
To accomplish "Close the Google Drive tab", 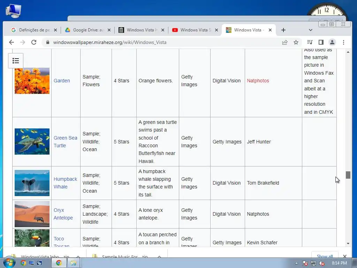I will (x=109, y=30).
